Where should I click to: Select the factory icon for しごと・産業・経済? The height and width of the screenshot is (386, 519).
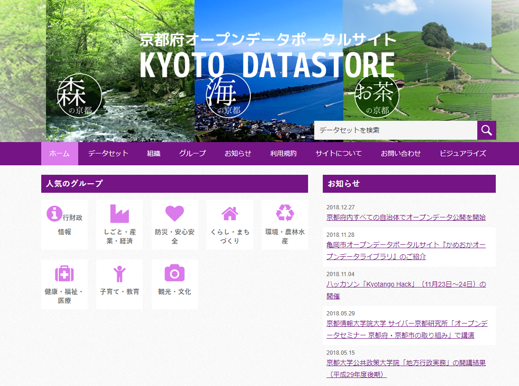coord(119,214)
